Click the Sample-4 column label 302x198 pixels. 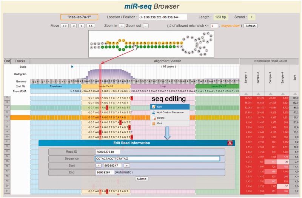point(282,78)
